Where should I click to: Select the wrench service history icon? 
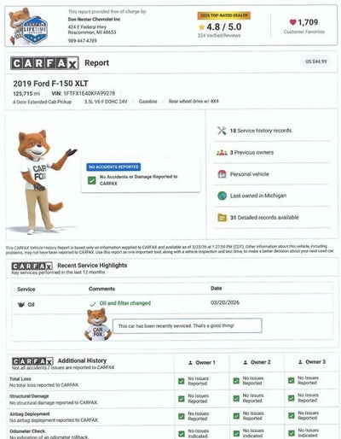coord(222,131)
